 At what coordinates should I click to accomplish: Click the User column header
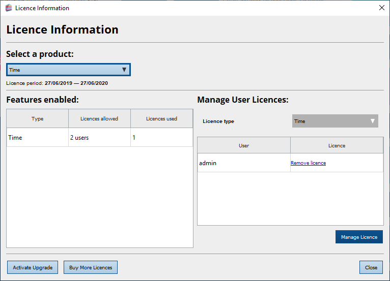(x=244, y=146)
